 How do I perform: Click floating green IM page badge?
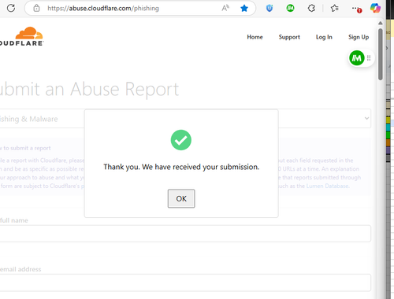tap(356, 58)
